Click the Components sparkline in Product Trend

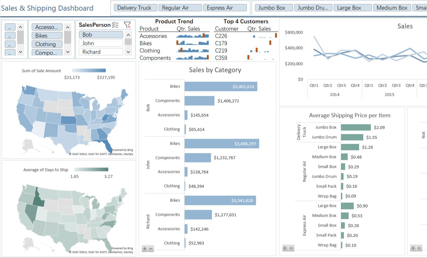pos(193,57)
